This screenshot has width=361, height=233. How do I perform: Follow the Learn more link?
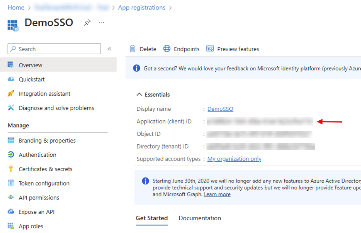pyautogui.click(x=217, y=195)
